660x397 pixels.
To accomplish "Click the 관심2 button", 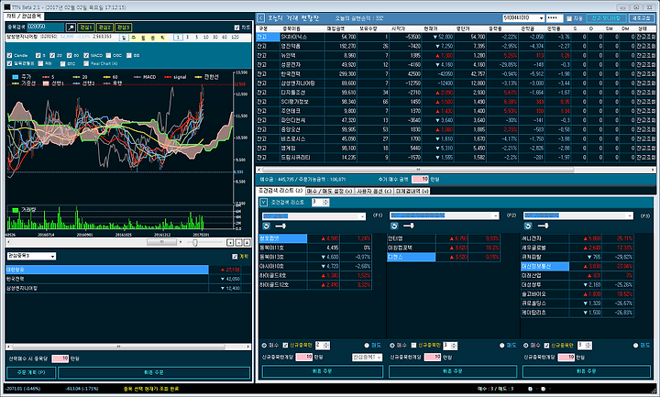I will (x=104, y=28).
